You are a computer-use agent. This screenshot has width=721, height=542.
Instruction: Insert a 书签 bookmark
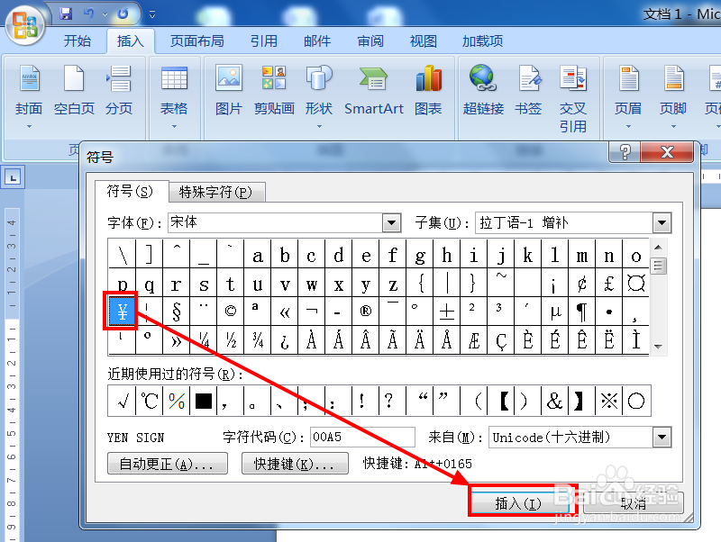[x=530, y=90]
